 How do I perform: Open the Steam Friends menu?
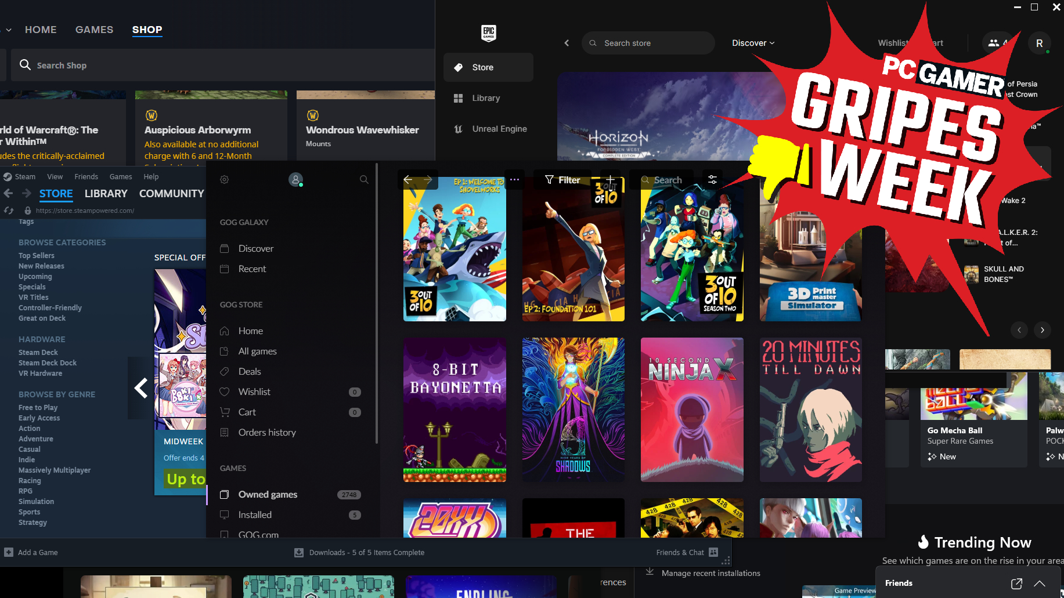point(86,177)
